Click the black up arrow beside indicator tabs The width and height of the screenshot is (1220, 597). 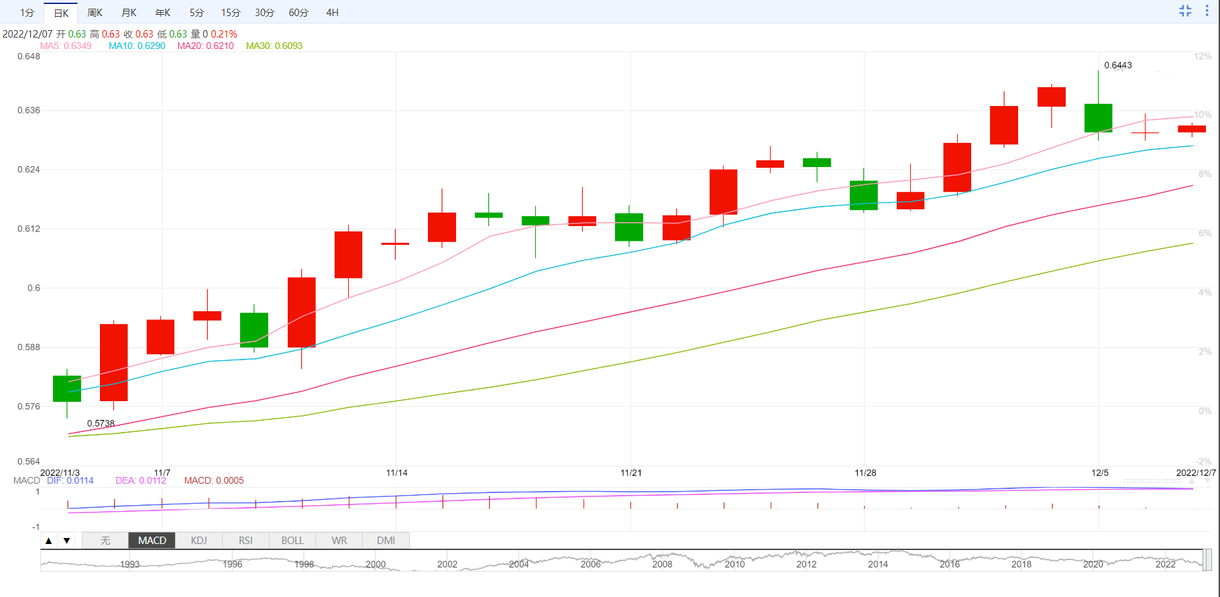pos(48,541)
